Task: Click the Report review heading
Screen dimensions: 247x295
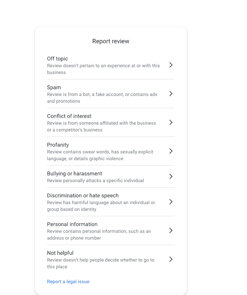Action: click(111, 41)
